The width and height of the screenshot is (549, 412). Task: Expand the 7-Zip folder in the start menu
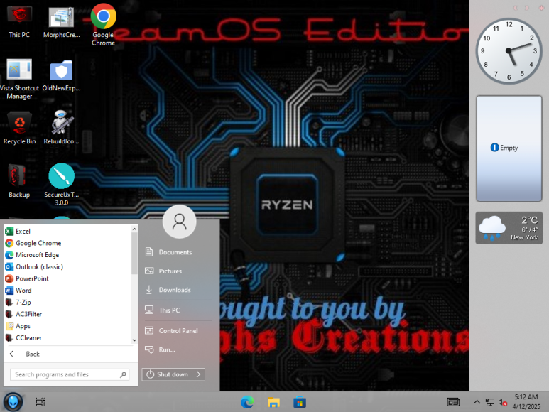tap(68, 303)
